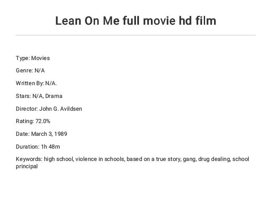
Task: Click the 'high school' keyword
Action: point(58,159)
